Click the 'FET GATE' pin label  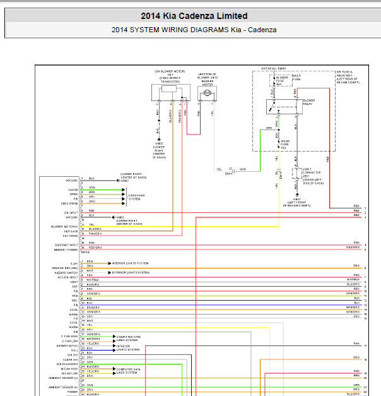click(71, 231)
